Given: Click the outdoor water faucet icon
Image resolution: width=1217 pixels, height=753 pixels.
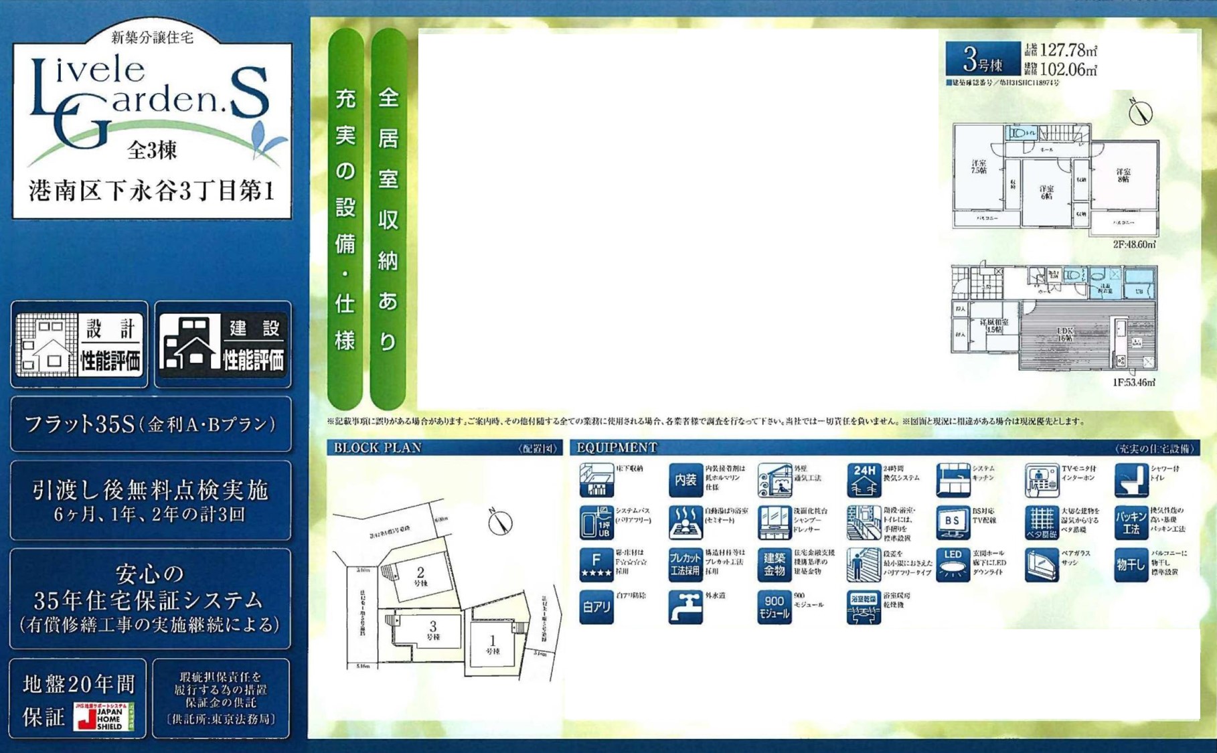Looking at the screenshot, I should point(685,607).
